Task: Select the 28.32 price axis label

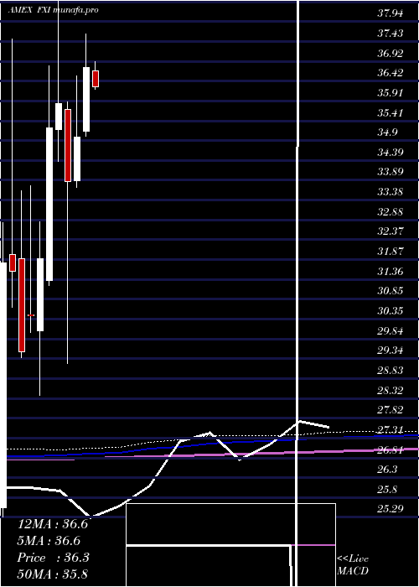Action: 391,391
